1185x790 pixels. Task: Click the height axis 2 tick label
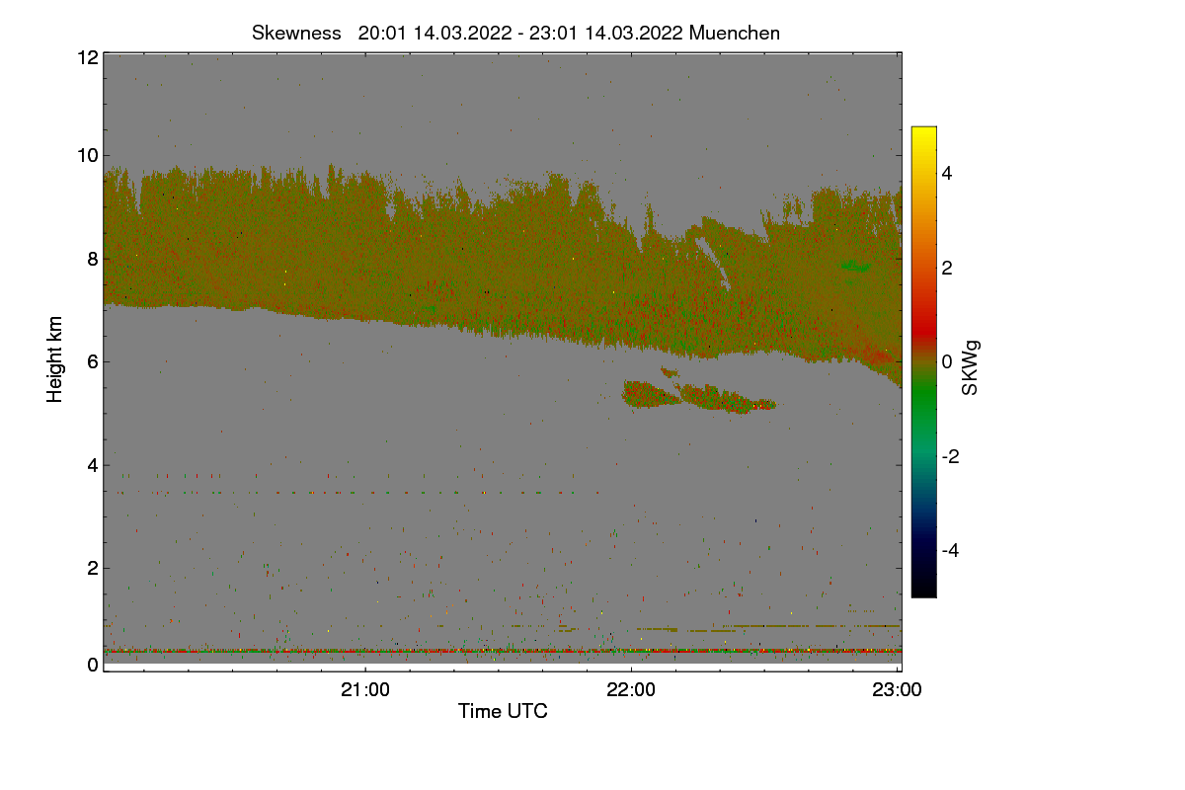click(x=92, y=567)
